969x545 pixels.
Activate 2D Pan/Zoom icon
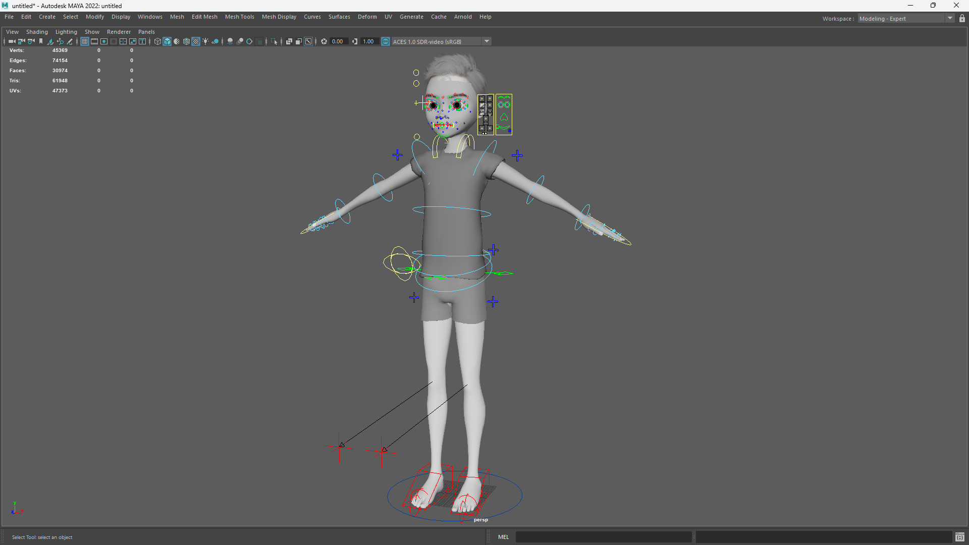(60, 41)
